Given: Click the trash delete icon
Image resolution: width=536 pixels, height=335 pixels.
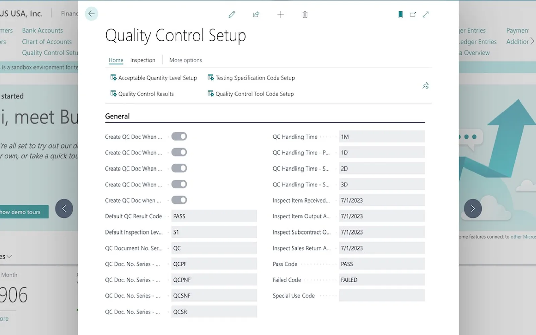Looking at the screenshot, I should tap(305, 14).
